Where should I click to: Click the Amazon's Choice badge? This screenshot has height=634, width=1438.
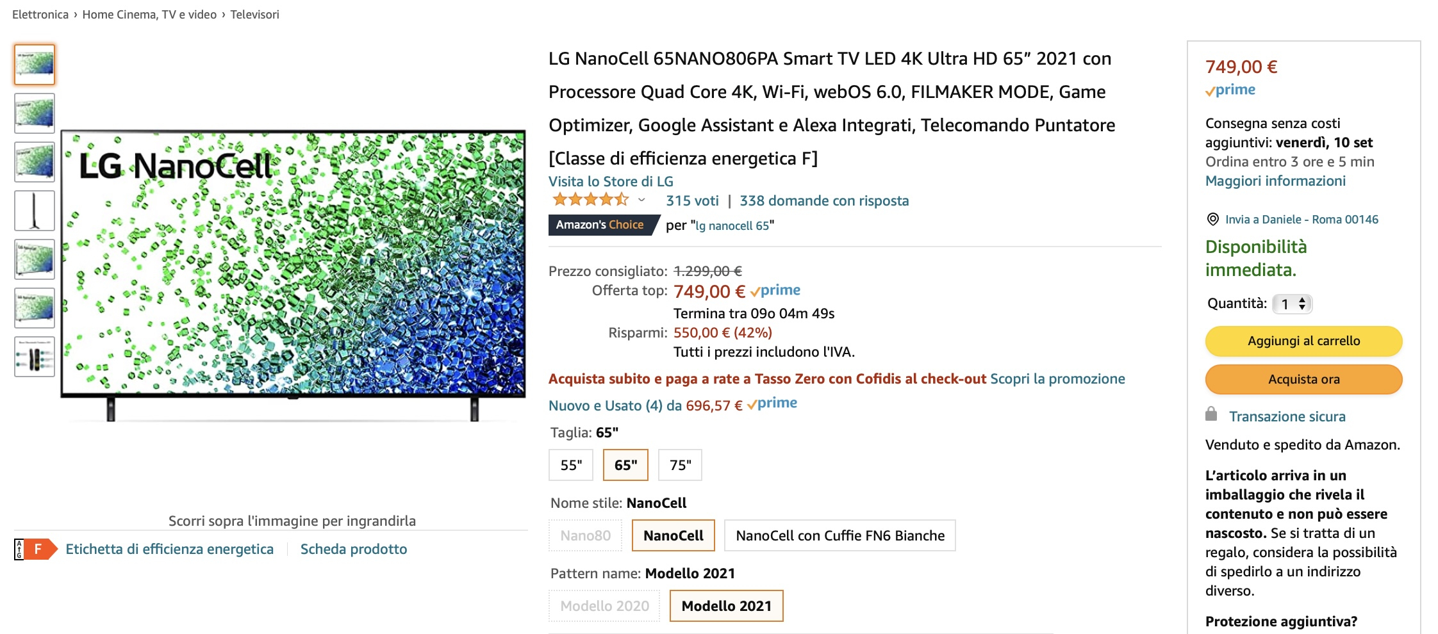click(600, 225)
